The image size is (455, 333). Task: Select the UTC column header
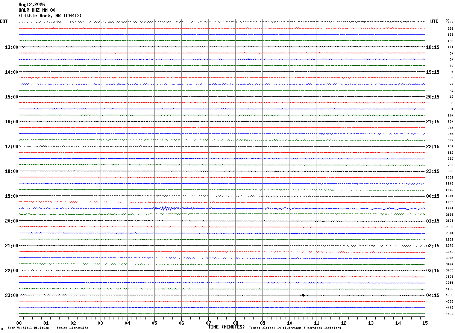point(434,21)
